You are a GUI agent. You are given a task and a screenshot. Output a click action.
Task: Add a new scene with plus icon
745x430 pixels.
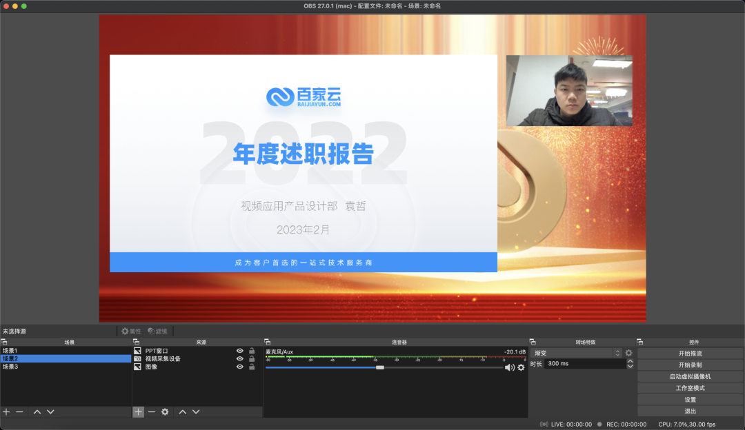point(6,411)
